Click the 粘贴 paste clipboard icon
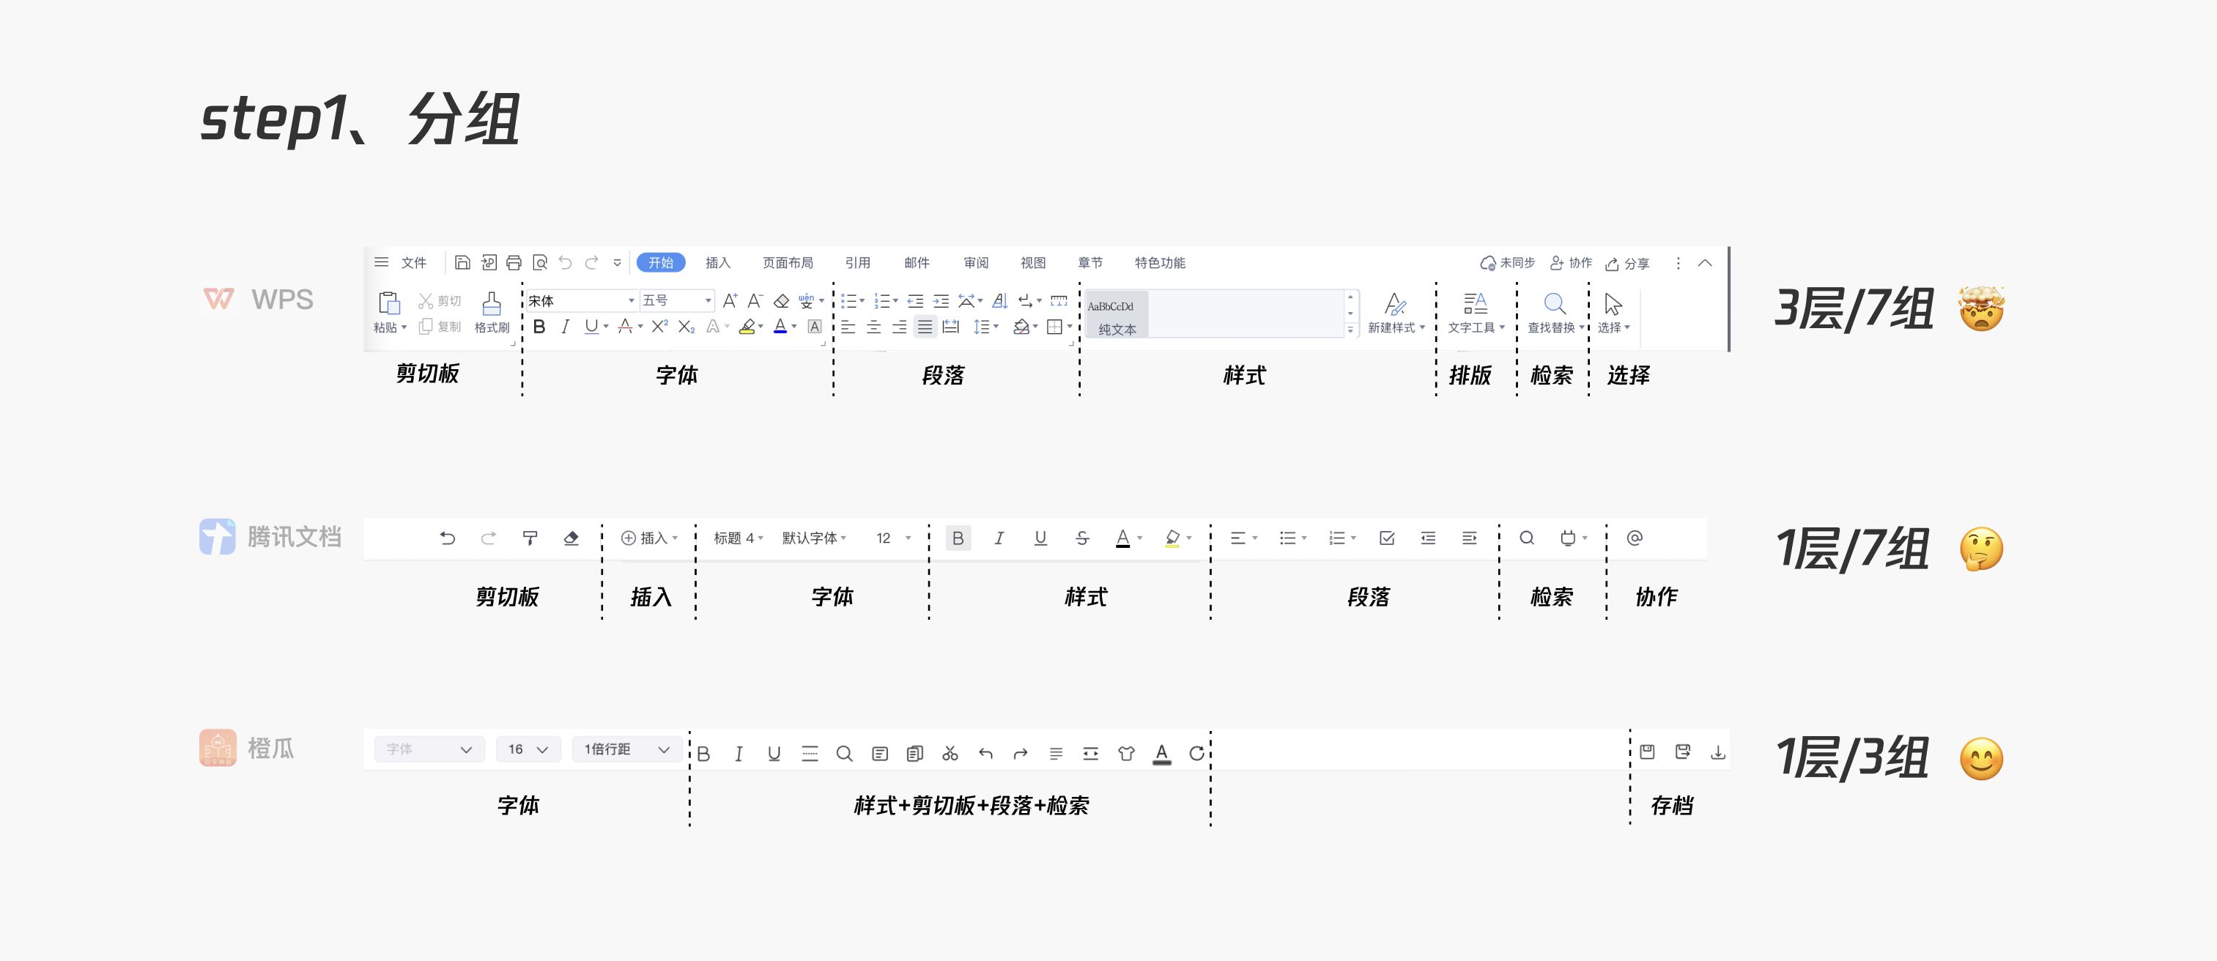The height and width of the screenshot is (961, 2217). tap(389, 304)
